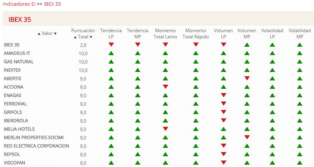Select the MERLIN PROPERTIES SOCIMI row name
This screenshot has height=167, width=314.
click(33, 138)
